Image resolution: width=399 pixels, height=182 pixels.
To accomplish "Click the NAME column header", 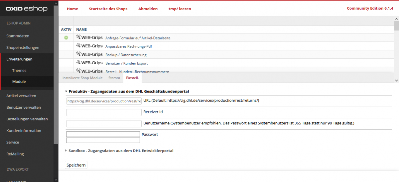I will tap(81, 30).
